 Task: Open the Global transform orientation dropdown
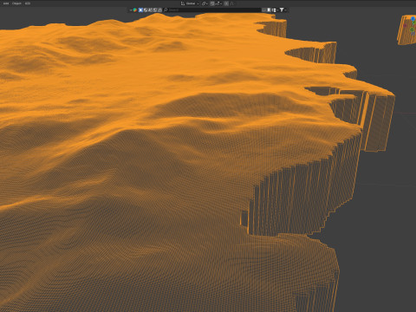point(190,3)
